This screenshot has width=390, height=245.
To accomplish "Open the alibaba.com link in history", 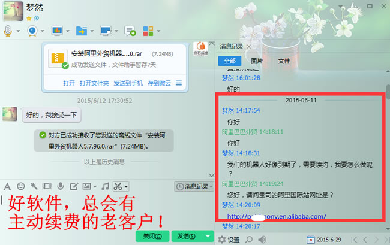I will point(277,216).
